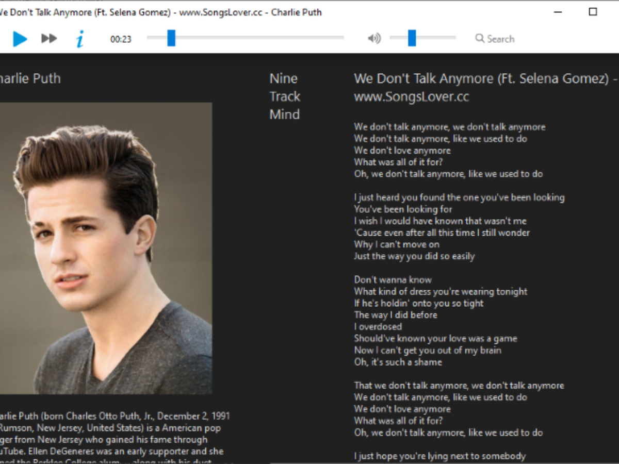The height and width of the screenshot is (464, 619).
Task: Click the blue Play button
Action: (x=20, y=39)
